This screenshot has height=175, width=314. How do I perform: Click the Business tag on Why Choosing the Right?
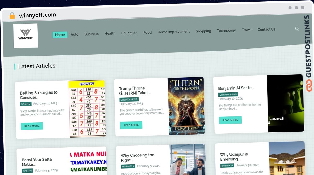coord(128,166)
